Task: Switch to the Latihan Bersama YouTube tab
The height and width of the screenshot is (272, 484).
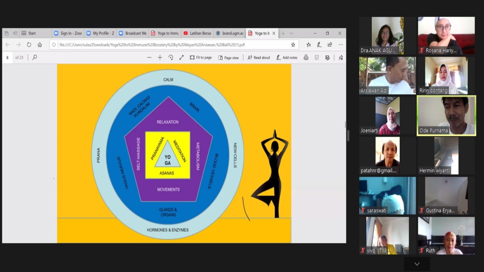Action: (197, 33)
